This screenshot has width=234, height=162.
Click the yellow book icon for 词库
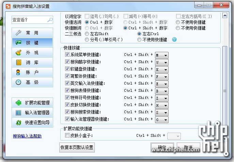[18, 62]
